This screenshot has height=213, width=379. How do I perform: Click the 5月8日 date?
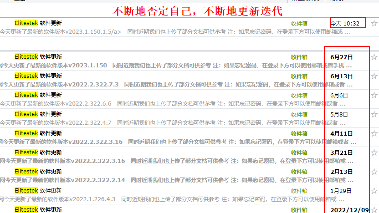(339, 114)
